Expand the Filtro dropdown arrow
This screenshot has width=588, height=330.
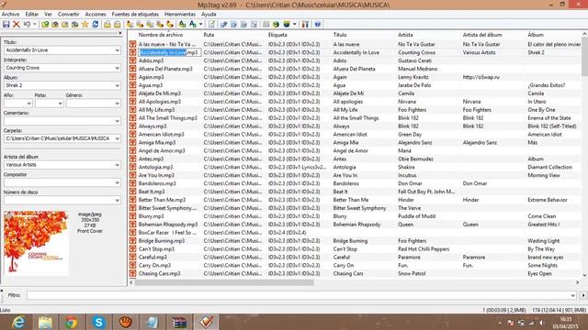[572, 295]
